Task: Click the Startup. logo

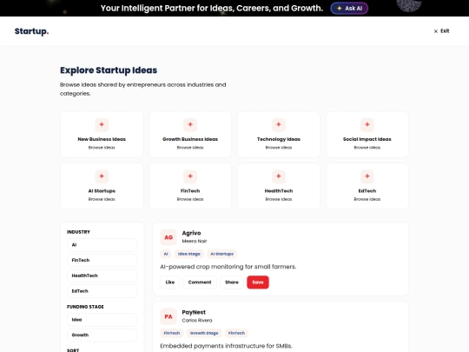Action: (32, 31)
